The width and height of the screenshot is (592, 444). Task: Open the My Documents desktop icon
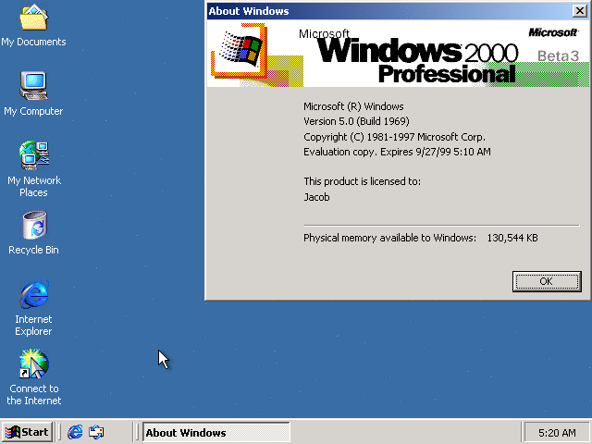click(x=33, y=25)
